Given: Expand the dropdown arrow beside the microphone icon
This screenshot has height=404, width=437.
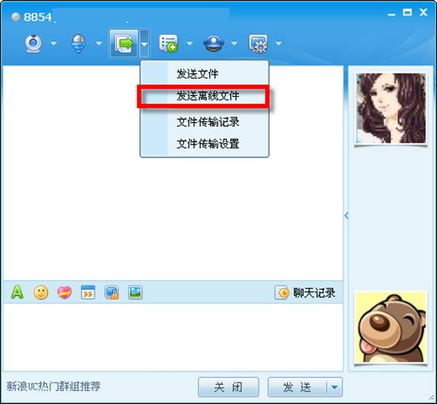Looking at the screenshot, I should tap(99, 44).
